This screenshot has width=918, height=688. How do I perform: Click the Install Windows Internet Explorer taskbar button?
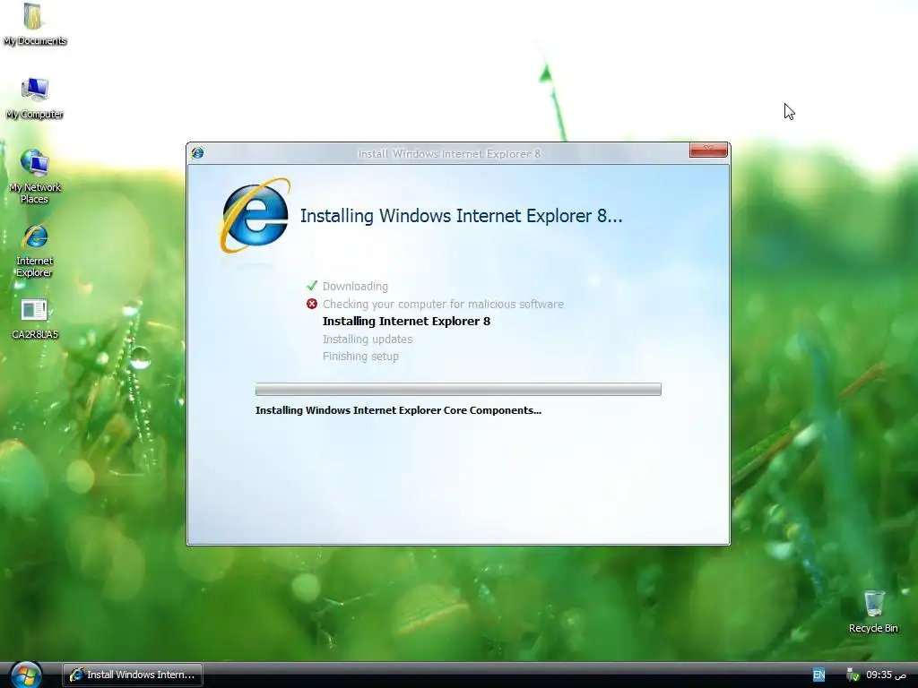pyautogui.click(x=133, y=675)
